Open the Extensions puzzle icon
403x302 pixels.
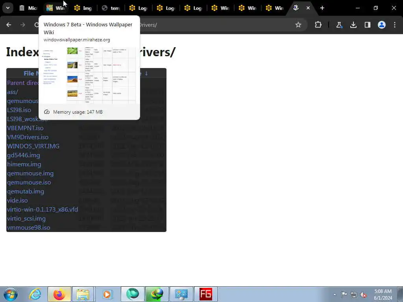[318, 25]
